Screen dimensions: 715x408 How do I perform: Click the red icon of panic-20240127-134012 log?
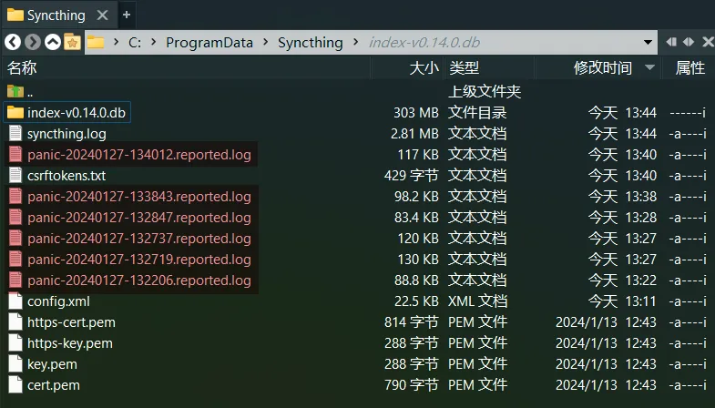(x=15, y=154)
